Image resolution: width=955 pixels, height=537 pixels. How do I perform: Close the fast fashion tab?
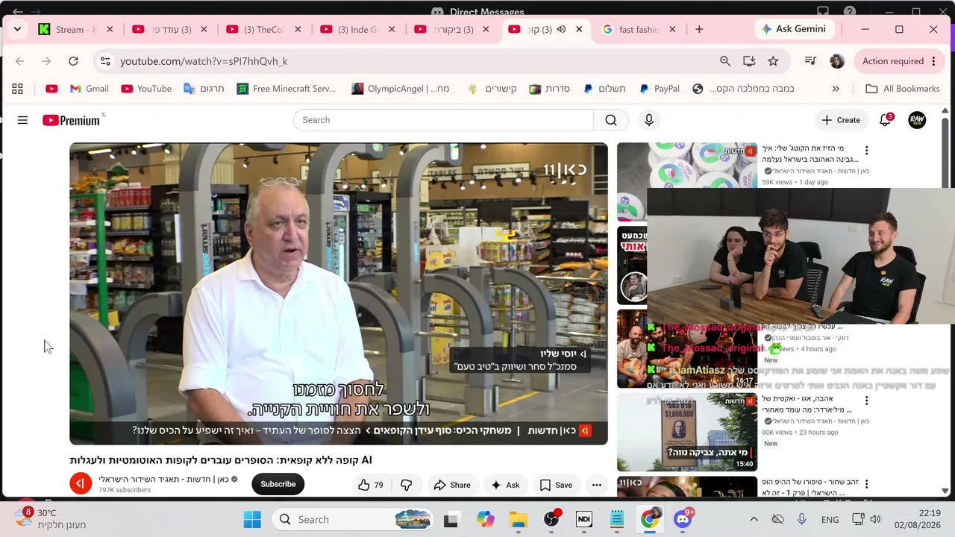[x=672, y=30]
